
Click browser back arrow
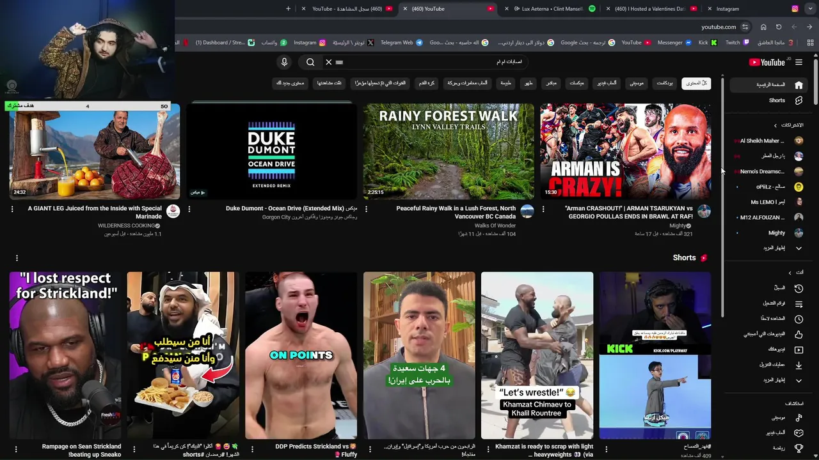pos(809,27)
